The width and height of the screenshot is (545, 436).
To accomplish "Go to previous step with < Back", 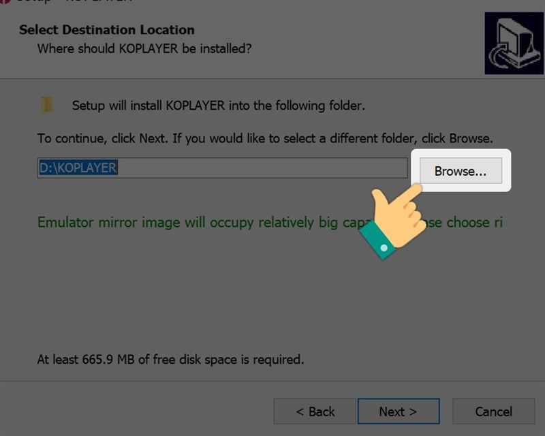I will [315, 411].
